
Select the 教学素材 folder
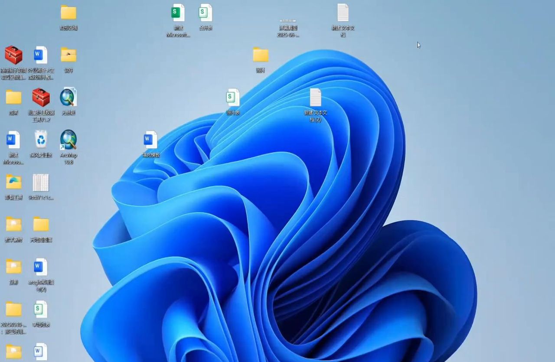pos(13,224)
